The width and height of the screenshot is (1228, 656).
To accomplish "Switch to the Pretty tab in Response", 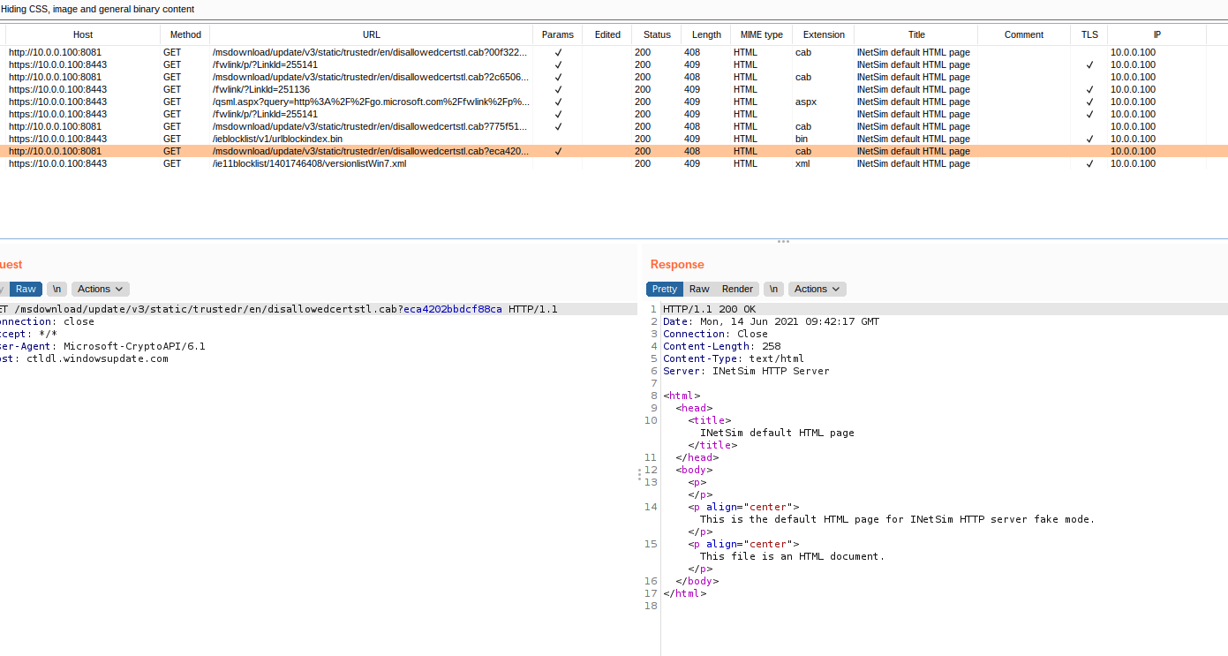I will [x=665, y=289].
